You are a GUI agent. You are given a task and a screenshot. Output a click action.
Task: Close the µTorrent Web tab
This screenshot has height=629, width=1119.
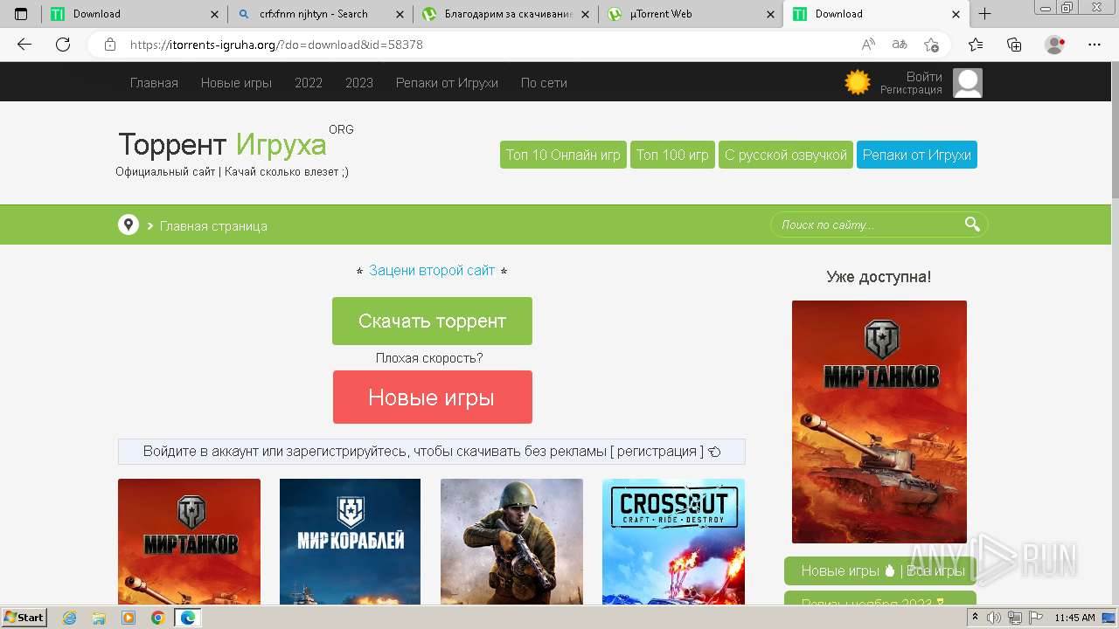click(770, 14)
